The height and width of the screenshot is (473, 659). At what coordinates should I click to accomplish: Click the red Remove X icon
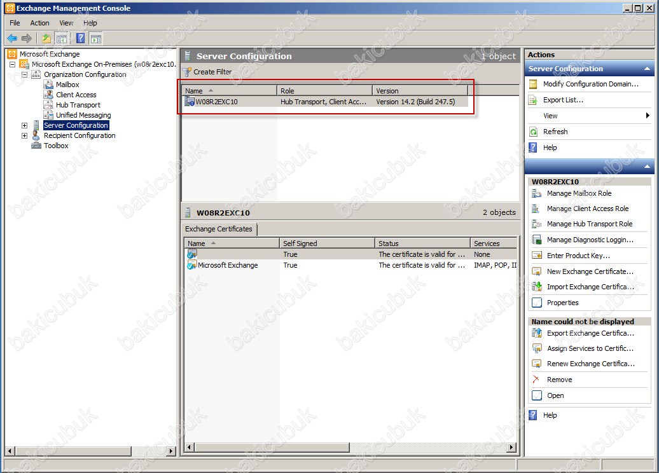pyautogui.click(x=536, y=380)
